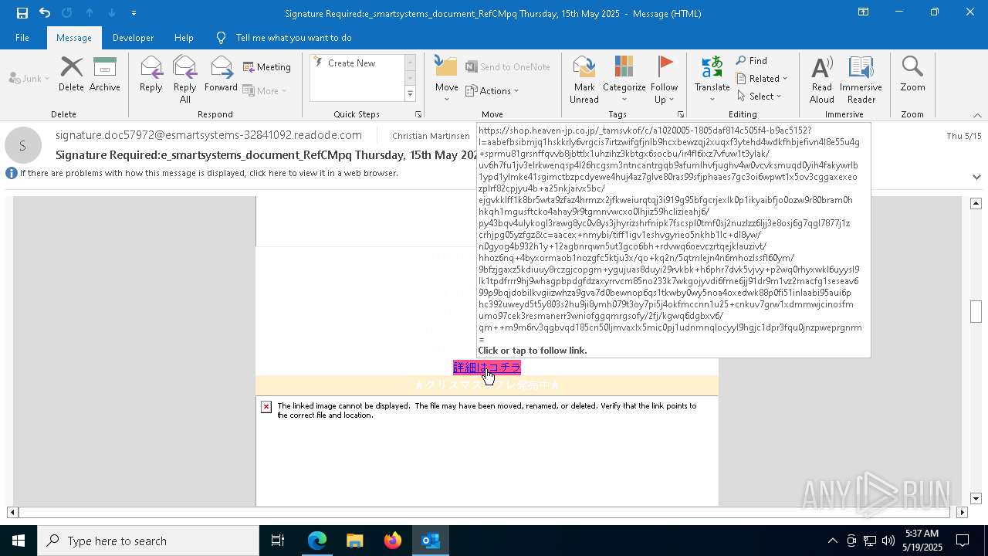Open Task View on the taskbar

(x=278, y=541)
